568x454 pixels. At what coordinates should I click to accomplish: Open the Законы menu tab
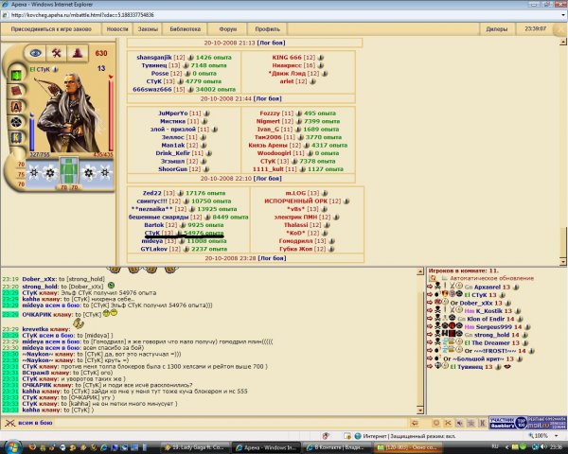tap(148, 29)
